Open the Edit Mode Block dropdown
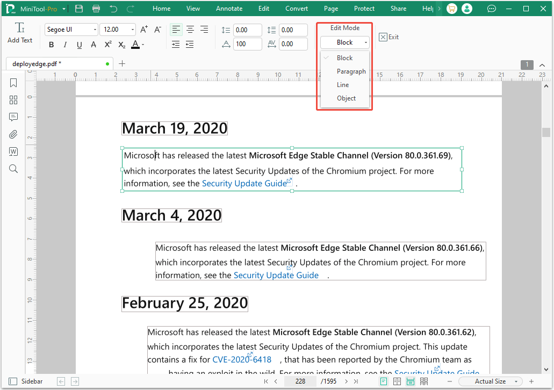Viewport: 554px width, 390px height. pyautogui.click(x=345, y=42)
